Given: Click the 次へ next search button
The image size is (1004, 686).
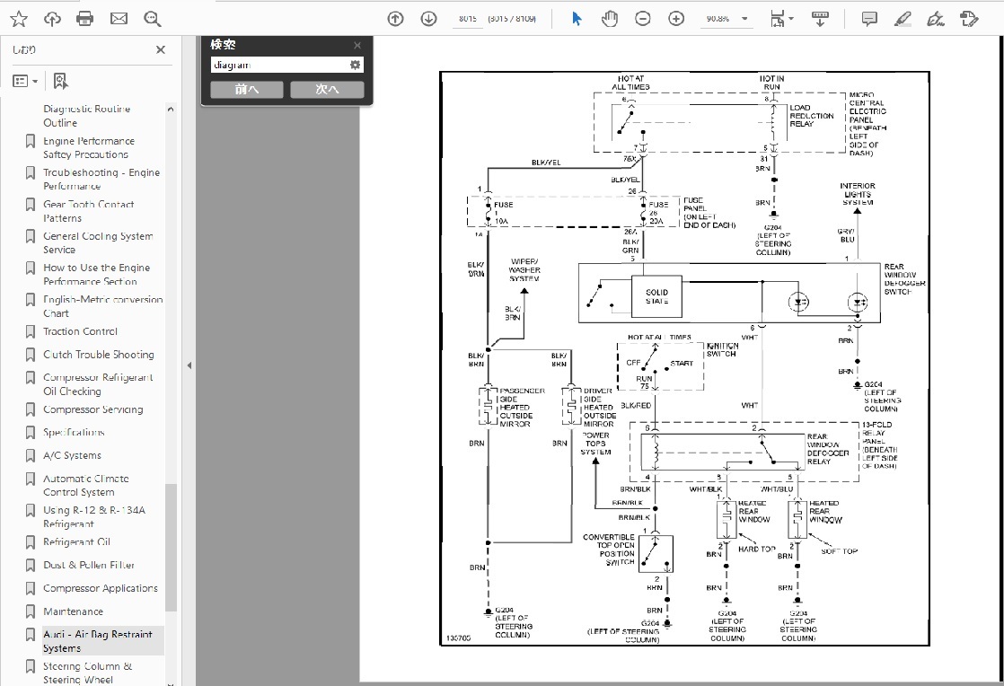Looking at the screenshot, I should click(327, 90).
